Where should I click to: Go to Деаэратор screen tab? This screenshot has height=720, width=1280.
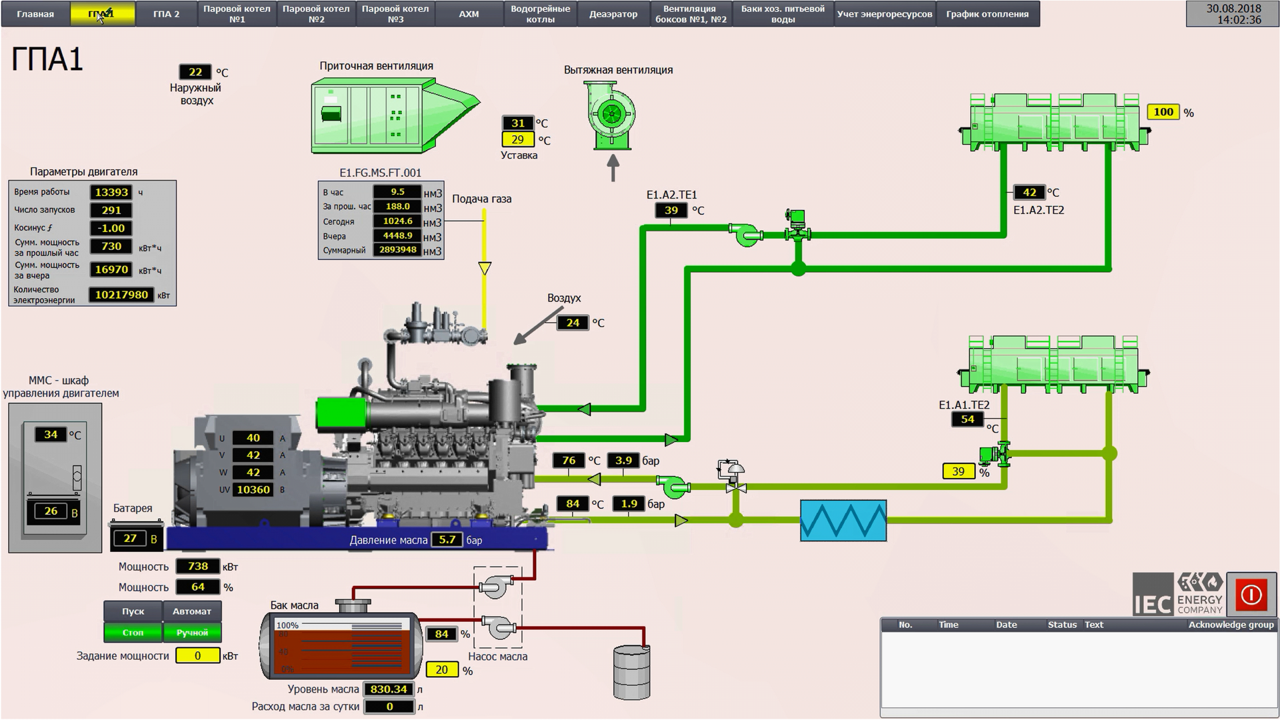(x=613, y=14)
